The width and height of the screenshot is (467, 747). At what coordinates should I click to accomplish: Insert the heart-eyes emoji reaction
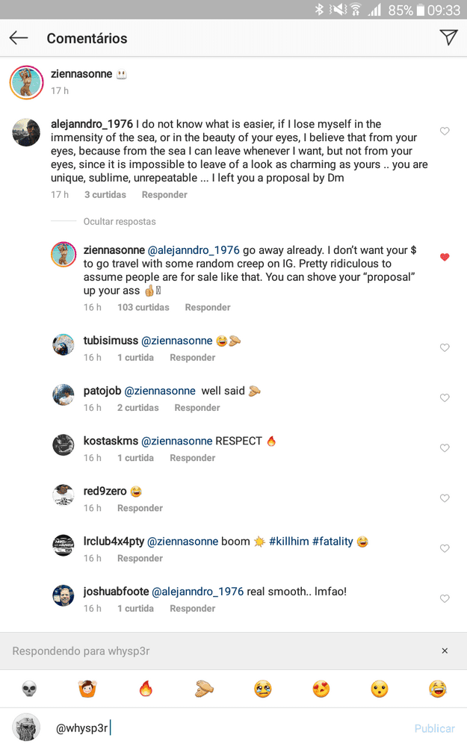321,689
